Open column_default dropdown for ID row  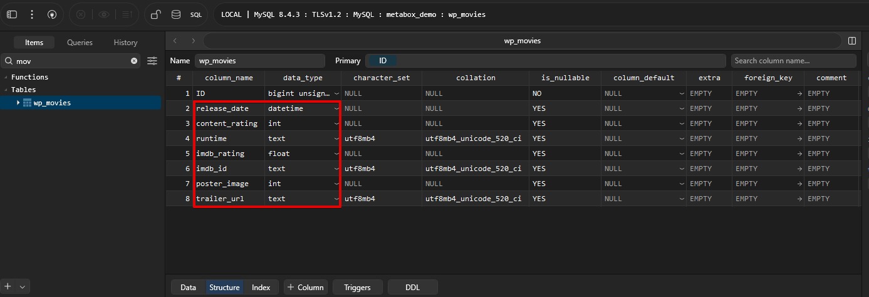[x=681, y=93]
